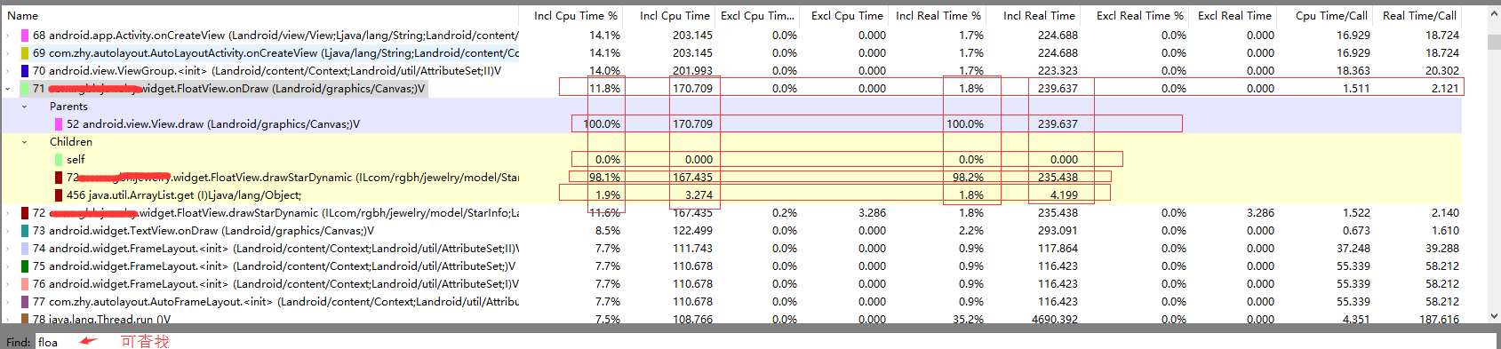
Task: Click Incl Real Time value 4.199
Action: coord(1064,195)
